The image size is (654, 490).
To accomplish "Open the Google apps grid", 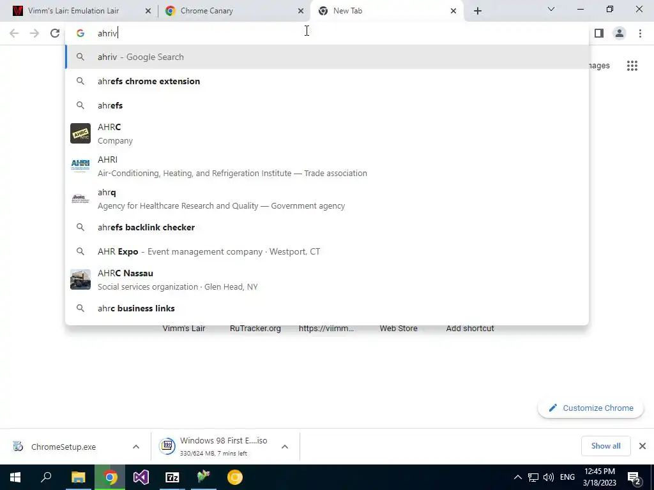I will pyautogui.click(x=632, y=66).
